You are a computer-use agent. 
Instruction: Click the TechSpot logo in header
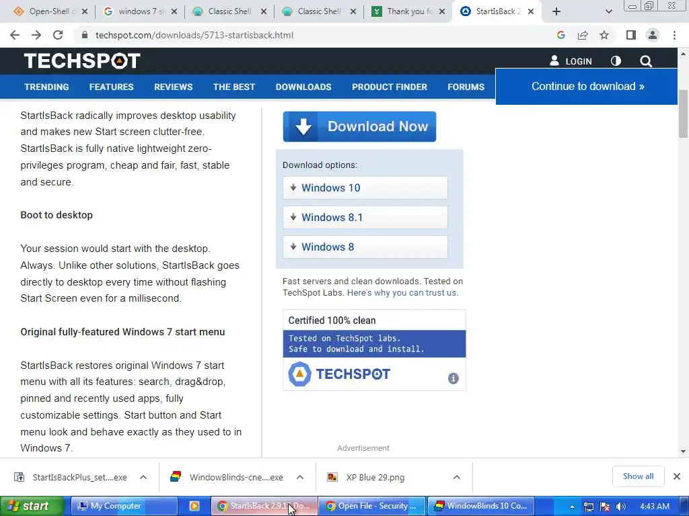pyautogui.click(x=82, y=60)
